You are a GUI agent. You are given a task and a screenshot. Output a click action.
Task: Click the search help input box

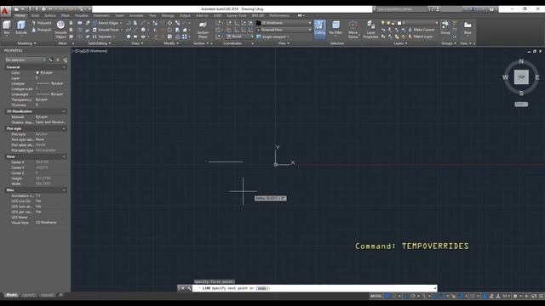tap(401, 9)
